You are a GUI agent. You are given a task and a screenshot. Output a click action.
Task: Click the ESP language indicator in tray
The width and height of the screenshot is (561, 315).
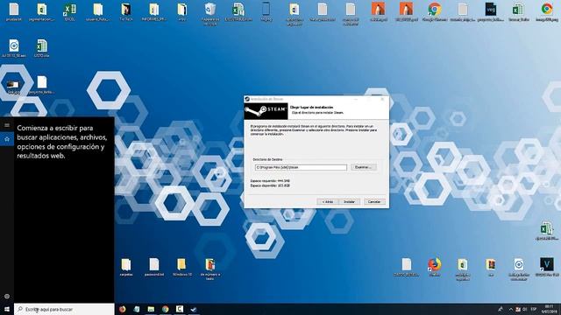pos(534,309)
